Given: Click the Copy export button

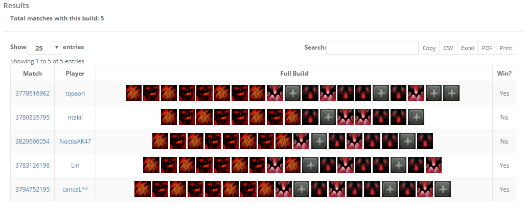Looking at the screenshot, I should pos(429,48).
